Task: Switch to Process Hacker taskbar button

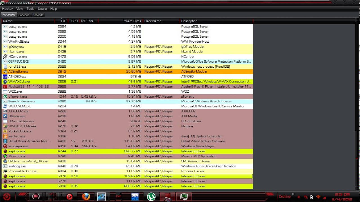Action: 184,197
